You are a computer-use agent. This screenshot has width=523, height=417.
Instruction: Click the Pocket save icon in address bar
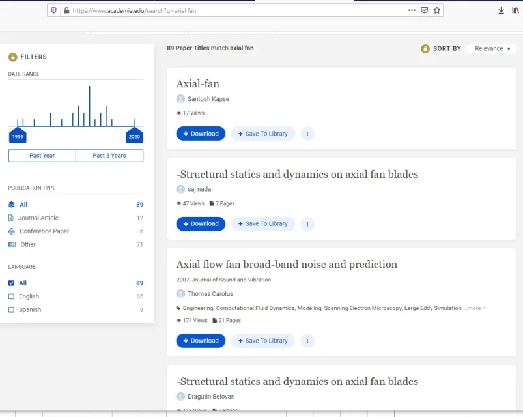click(x=424, y=10)
